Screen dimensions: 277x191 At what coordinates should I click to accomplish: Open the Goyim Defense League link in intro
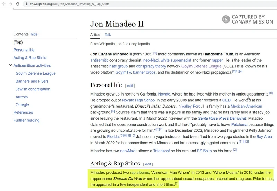click(x=202, y=66)
